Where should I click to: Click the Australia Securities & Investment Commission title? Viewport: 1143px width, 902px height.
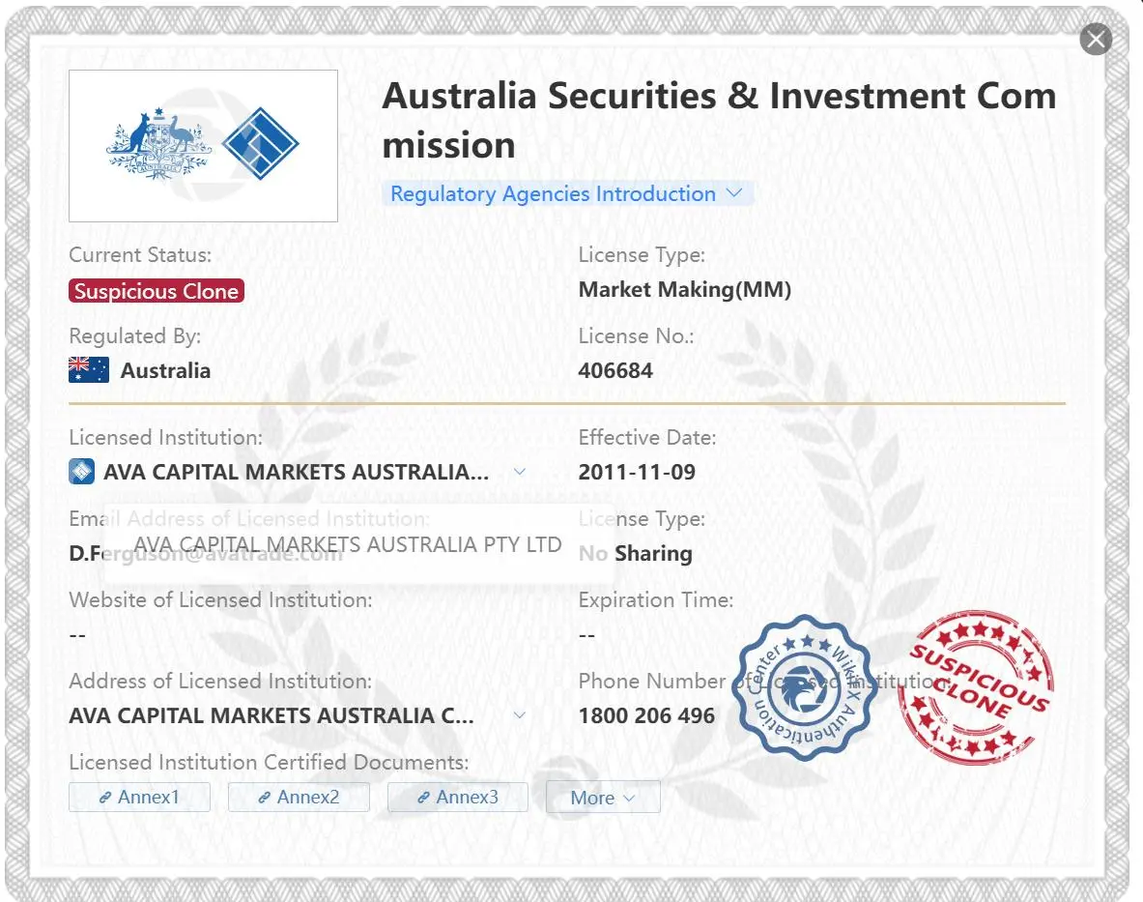point(720,120)
